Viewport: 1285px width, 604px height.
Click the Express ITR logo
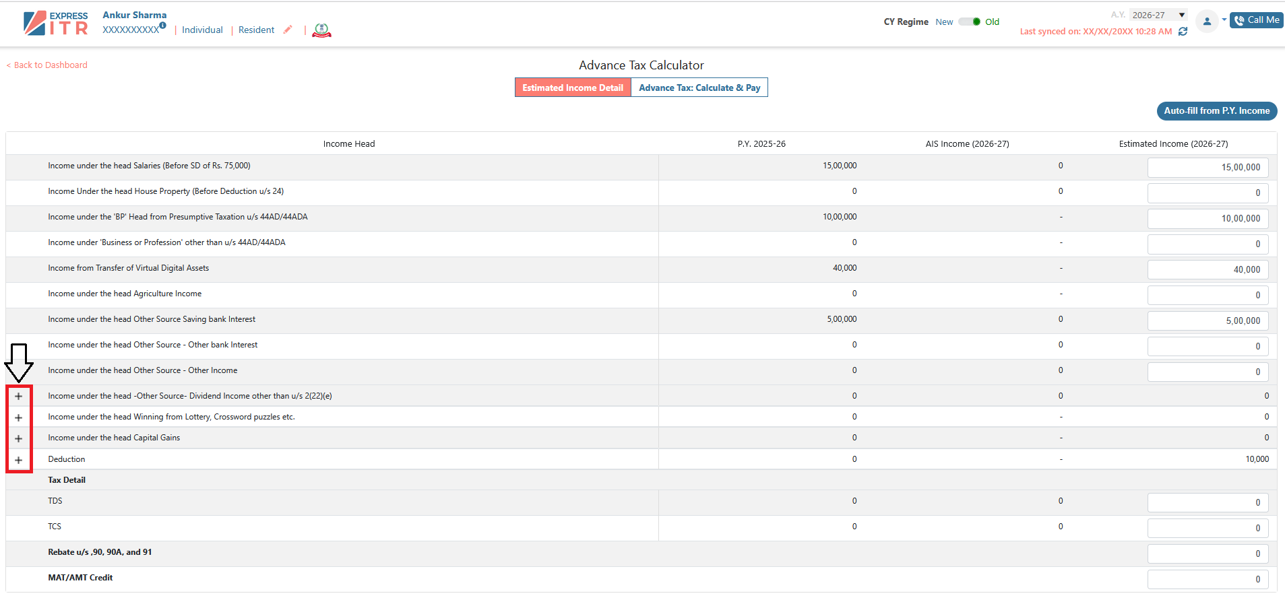(x=55, y=23)
